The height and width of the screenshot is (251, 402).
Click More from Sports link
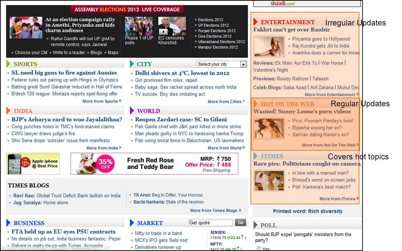click(x=102, y=101)
